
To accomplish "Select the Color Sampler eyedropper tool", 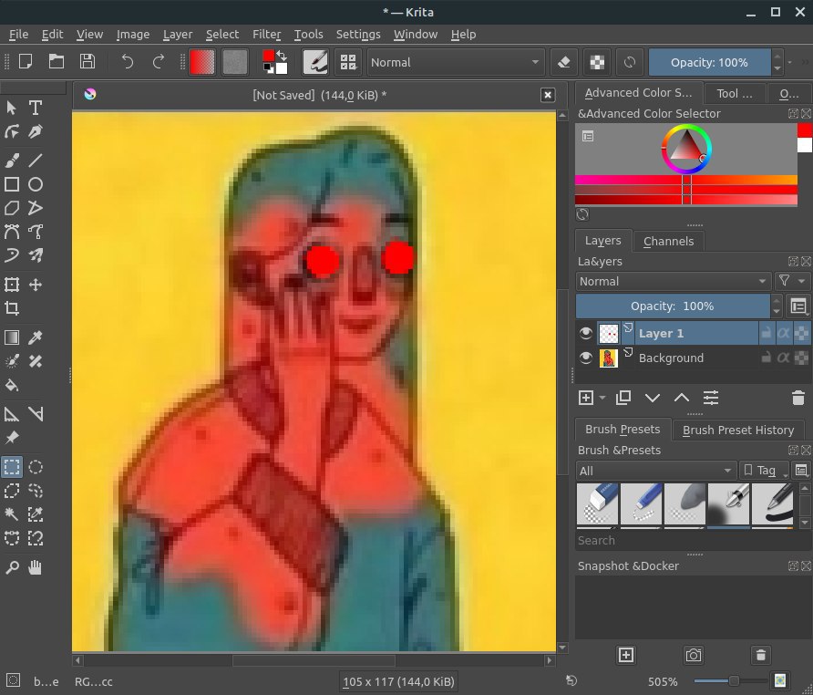I will (36, 337).
